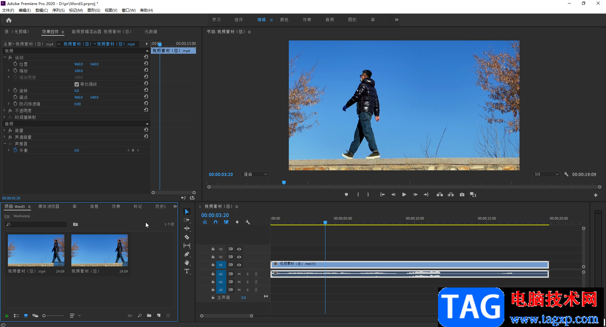Open the 适合 zoom level dropdown
This screenshot has height=327, width=606.
pos(255,174)
